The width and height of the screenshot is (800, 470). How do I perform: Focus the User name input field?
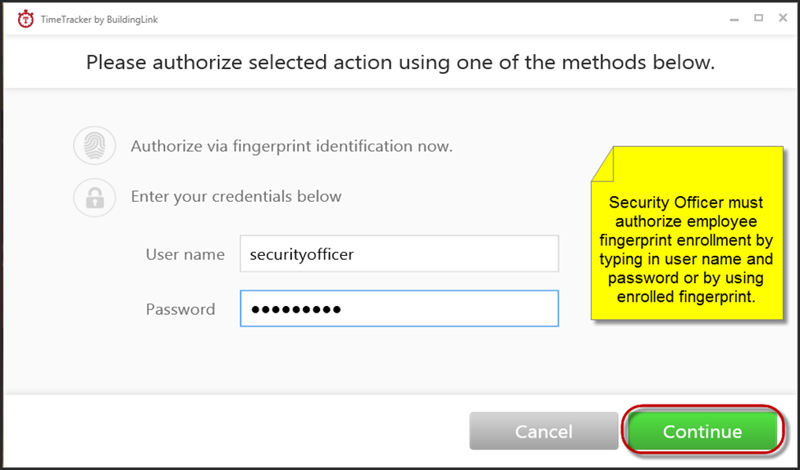(400, 253)
